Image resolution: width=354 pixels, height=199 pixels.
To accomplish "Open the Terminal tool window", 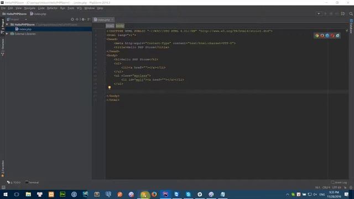I will tap(32, 182).
